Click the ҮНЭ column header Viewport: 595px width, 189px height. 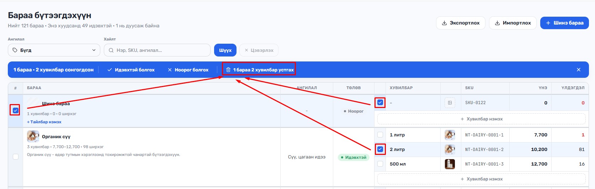(543, 88)
